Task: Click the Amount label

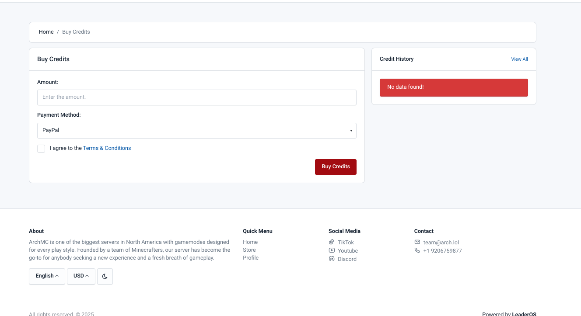Action: click(48, 82)
